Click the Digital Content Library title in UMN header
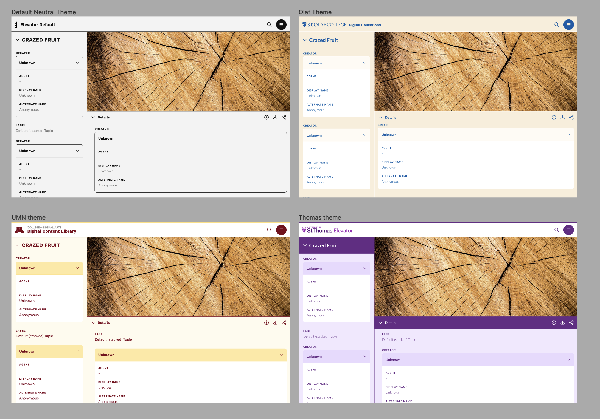 (x=52, y=231)
